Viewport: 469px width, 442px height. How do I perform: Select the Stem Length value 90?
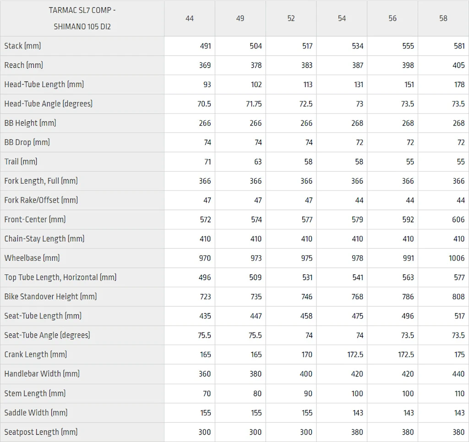[x=307, y=393]
